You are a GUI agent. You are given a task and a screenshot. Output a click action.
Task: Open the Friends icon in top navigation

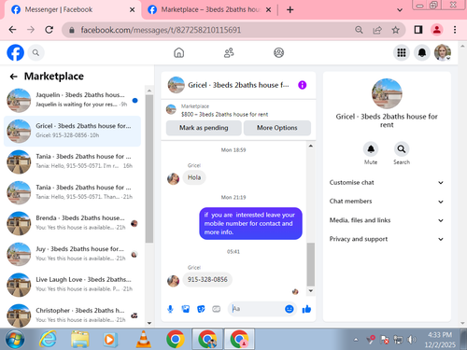[229, 53]
